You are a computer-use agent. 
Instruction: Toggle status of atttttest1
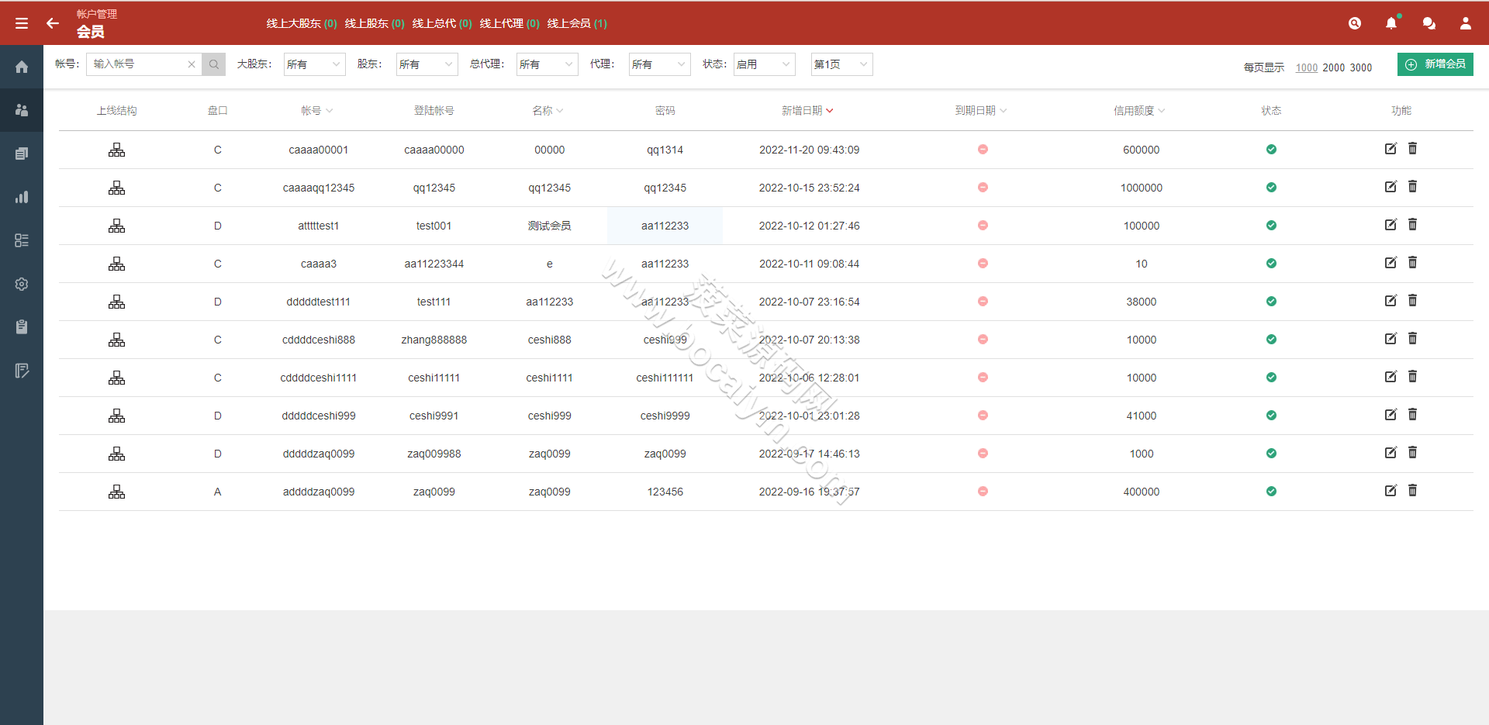pos(1271,225)
